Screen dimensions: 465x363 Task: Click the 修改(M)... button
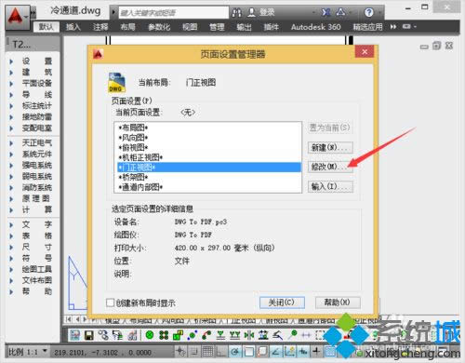click(330, 167)
